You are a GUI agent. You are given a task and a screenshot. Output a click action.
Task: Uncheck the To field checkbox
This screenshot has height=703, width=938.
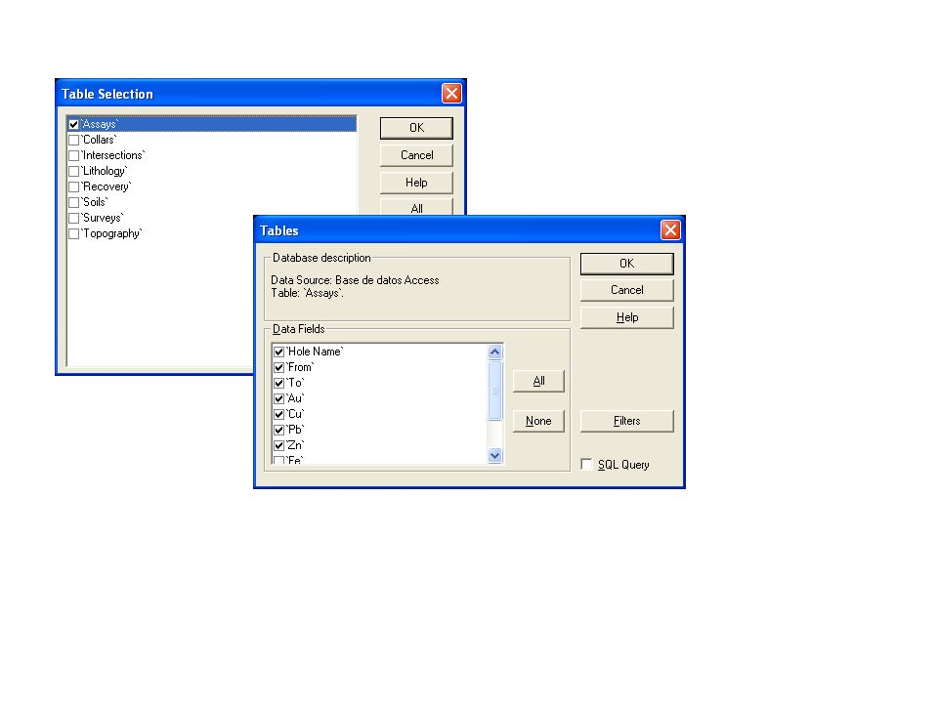[x=278, y=383]
